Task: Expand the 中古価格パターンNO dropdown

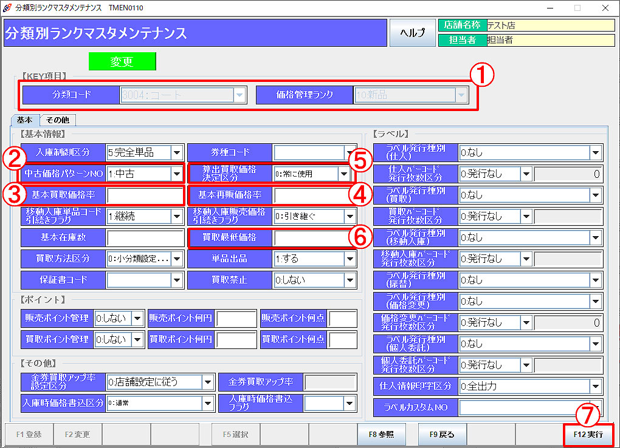Action: (x=176, y=174)
